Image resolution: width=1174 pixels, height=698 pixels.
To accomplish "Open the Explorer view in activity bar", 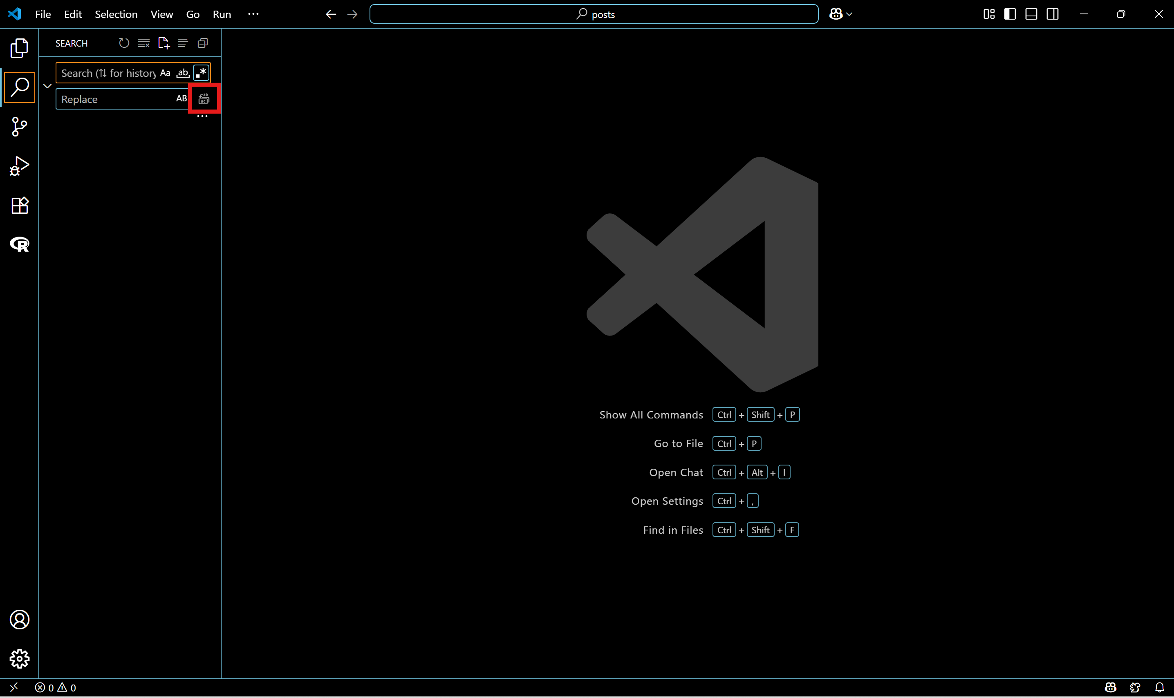I will 19,48.
